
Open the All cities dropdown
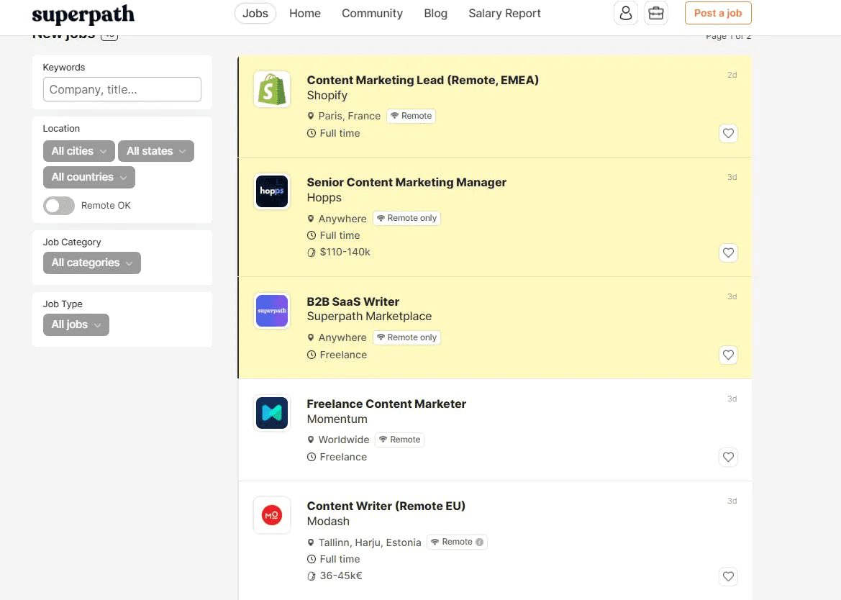(79, 151)
